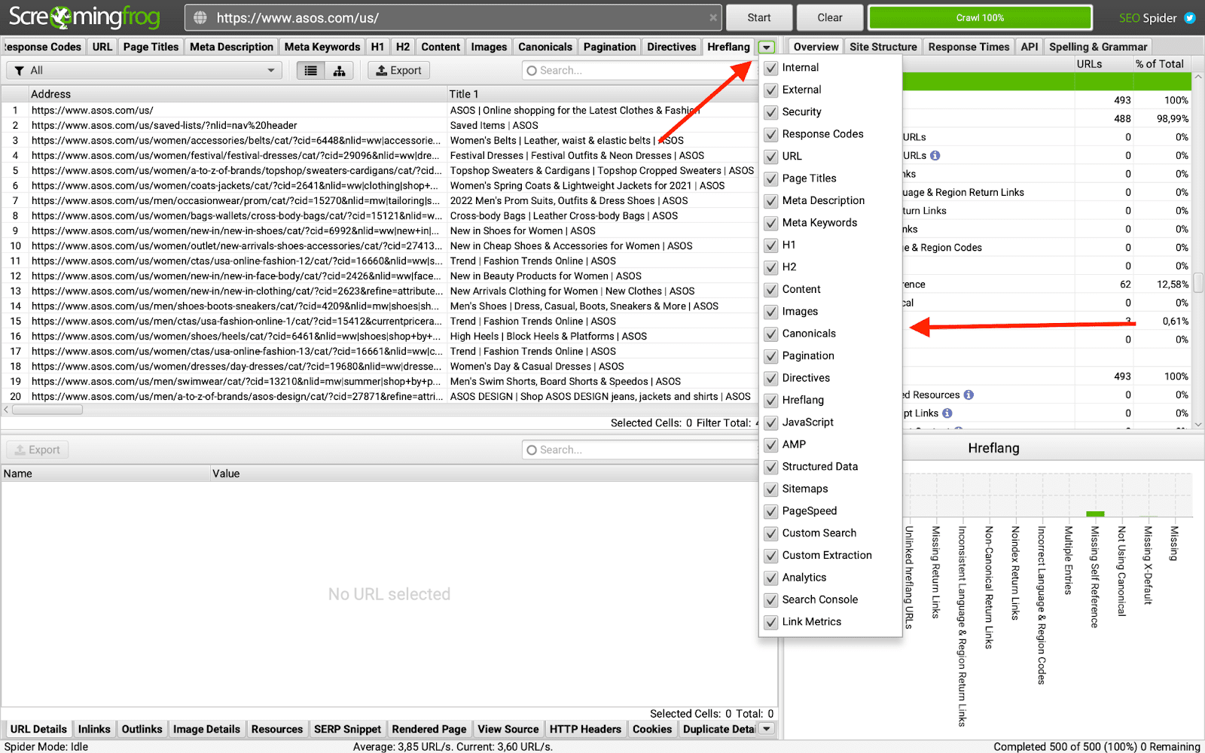This screenshot has width=1205, height=753.
Task: Click info icon next to Resources row
Action: click(x=969, y=395)
